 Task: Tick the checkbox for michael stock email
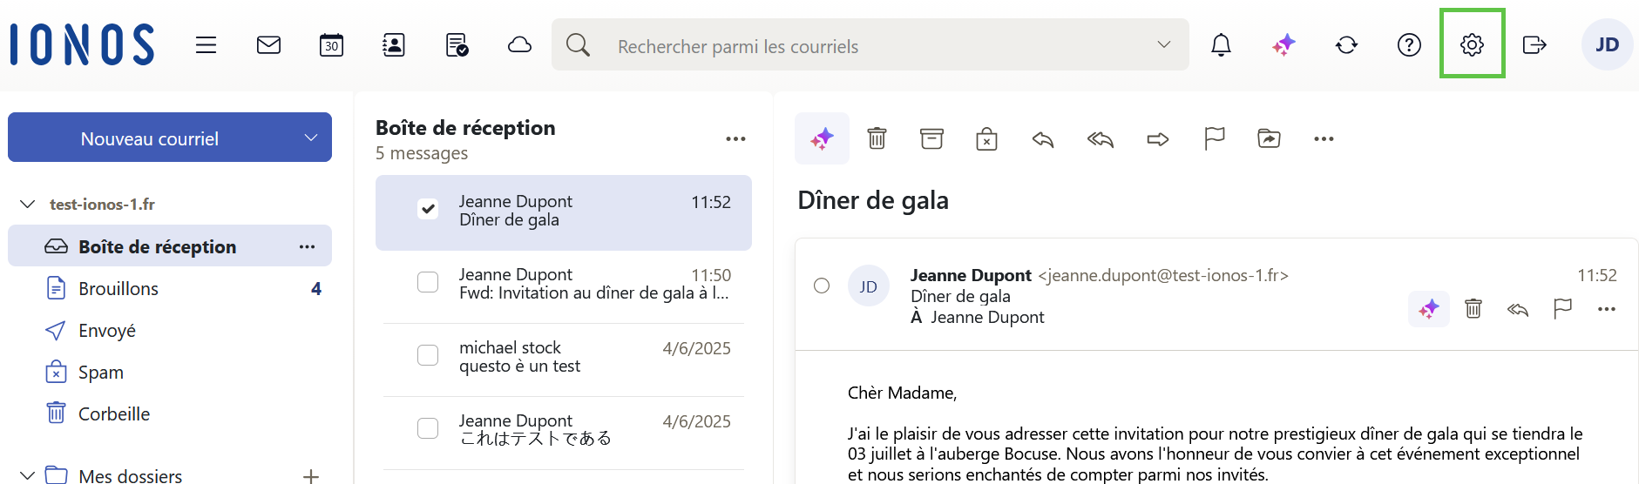pyautogui.click(x=428, y=355)
